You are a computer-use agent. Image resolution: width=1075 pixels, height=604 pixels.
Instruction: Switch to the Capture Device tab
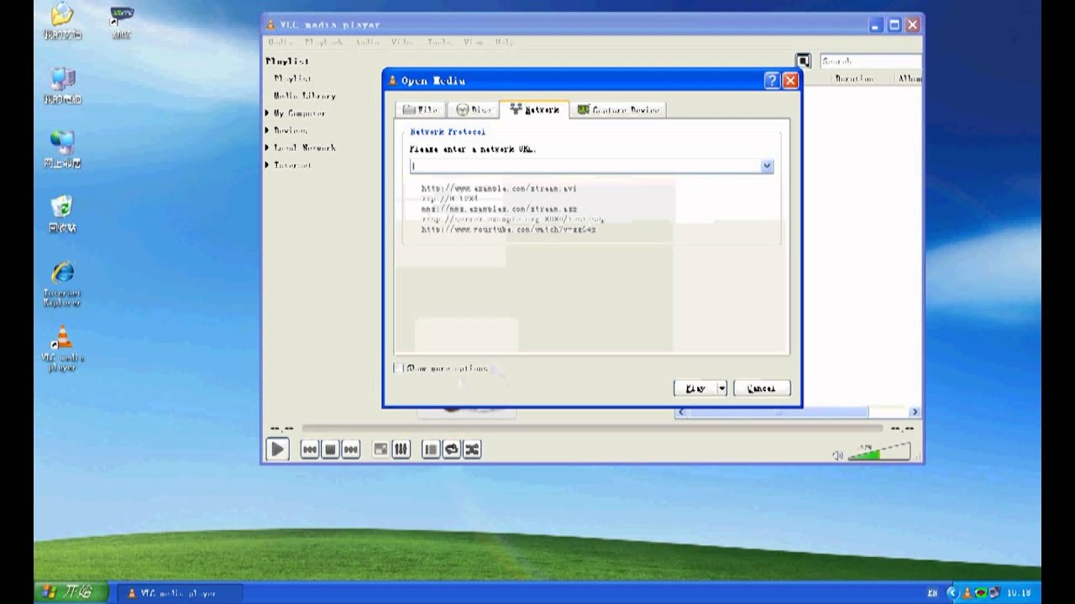pos(618,110)
